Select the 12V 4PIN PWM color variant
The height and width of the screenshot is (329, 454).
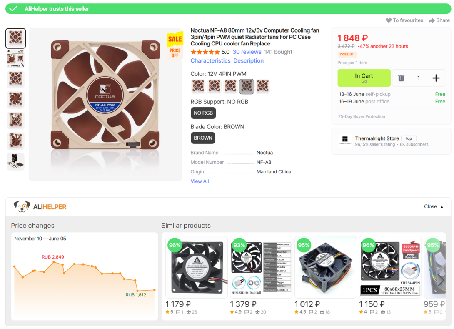click(247, 86)
